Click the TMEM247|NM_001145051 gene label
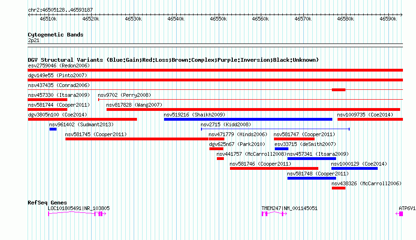 coord(289,208)
